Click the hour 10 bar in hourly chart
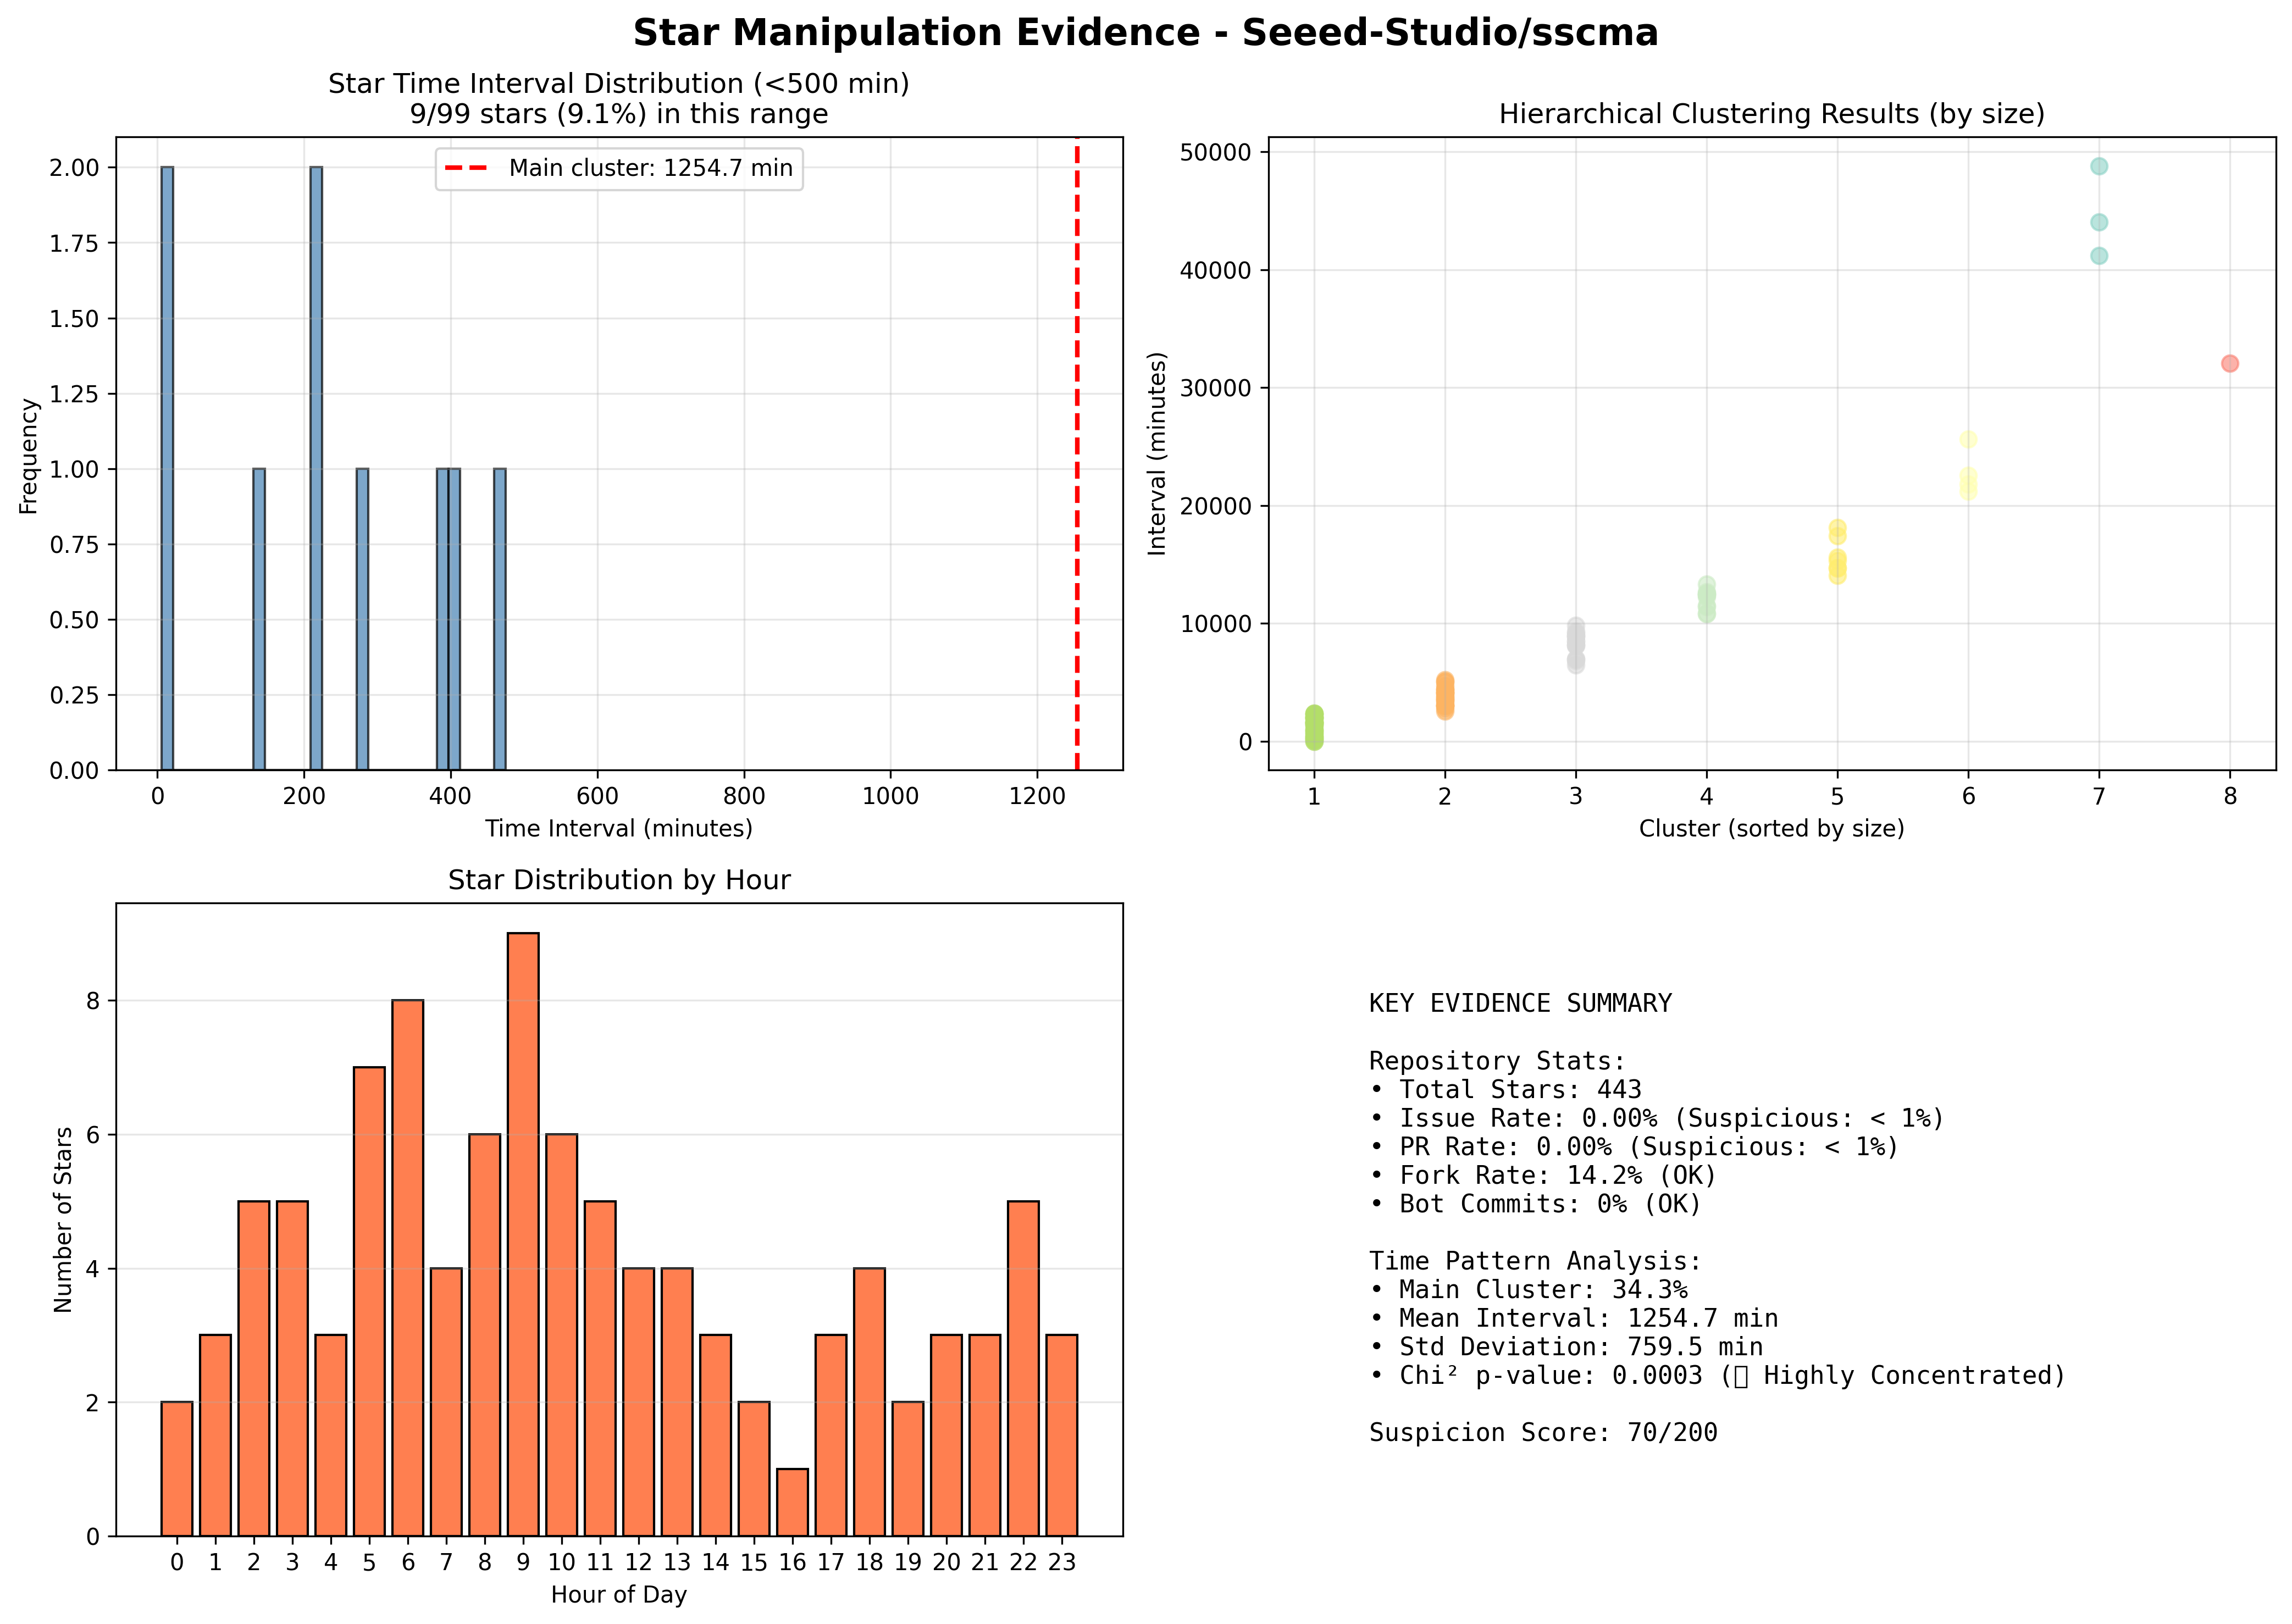This screenshot has height=1624, width=2292. tap(562, 1335)
